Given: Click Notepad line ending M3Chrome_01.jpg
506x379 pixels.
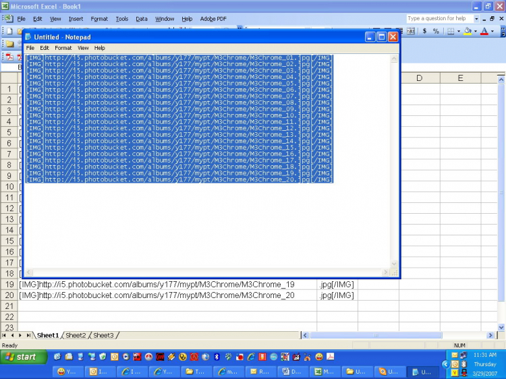Looking at the screenshot, I should (x=179, y=58).
